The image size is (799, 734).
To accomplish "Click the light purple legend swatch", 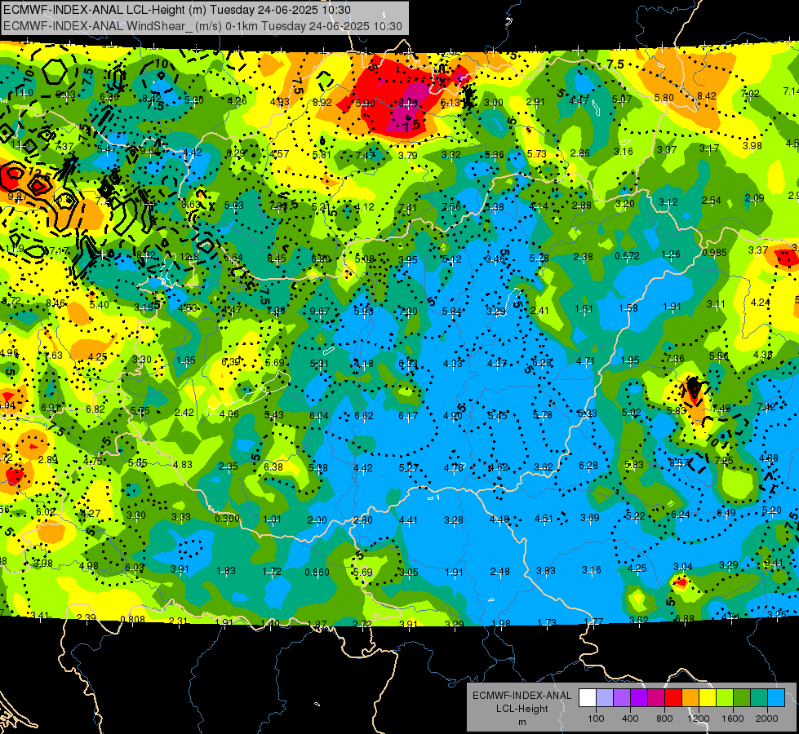I will (622, 698).
